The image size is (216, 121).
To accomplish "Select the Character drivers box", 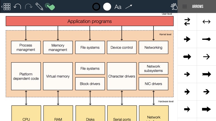I will (122, 76).
